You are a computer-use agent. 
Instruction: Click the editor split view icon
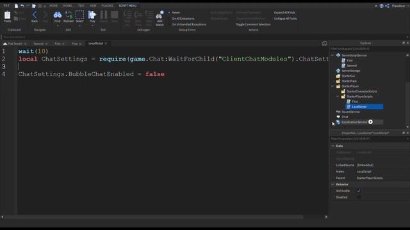[324, 43]
